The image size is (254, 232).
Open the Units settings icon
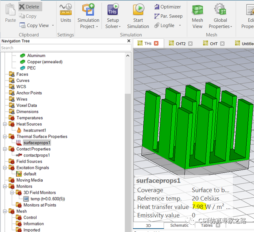pos(66,9)
